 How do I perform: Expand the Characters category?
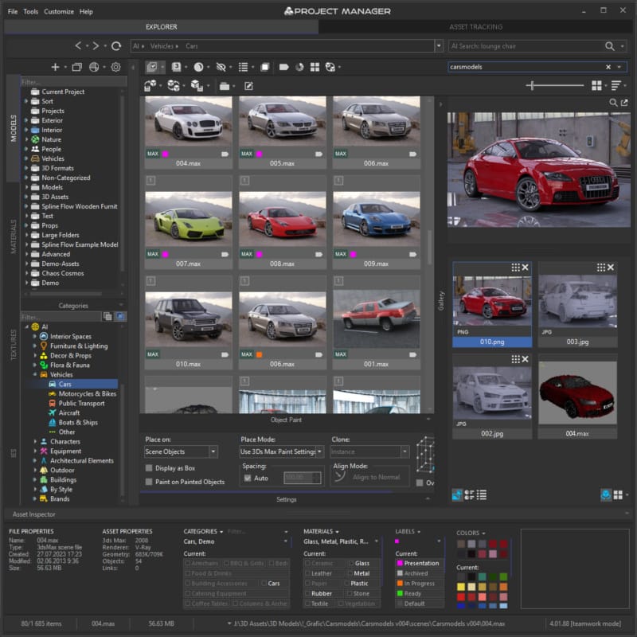click(x=34, y=441)
